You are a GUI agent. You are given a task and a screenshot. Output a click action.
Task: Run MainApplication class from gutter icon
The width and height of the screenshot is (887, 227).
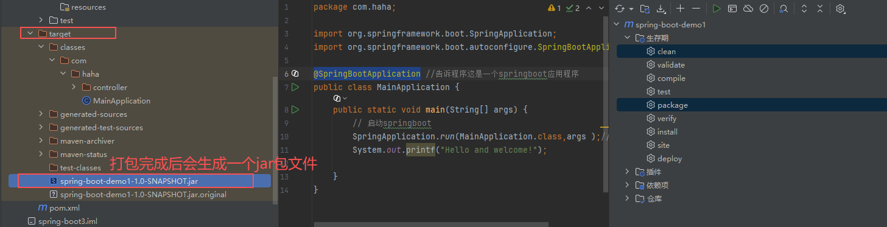tap(295, 87)
